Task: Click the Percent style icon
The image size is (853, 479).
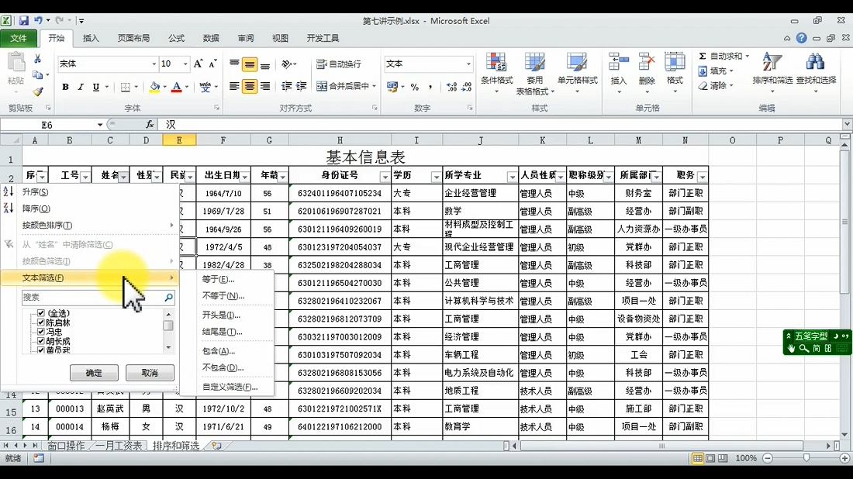Action: [x=415, y=87]
